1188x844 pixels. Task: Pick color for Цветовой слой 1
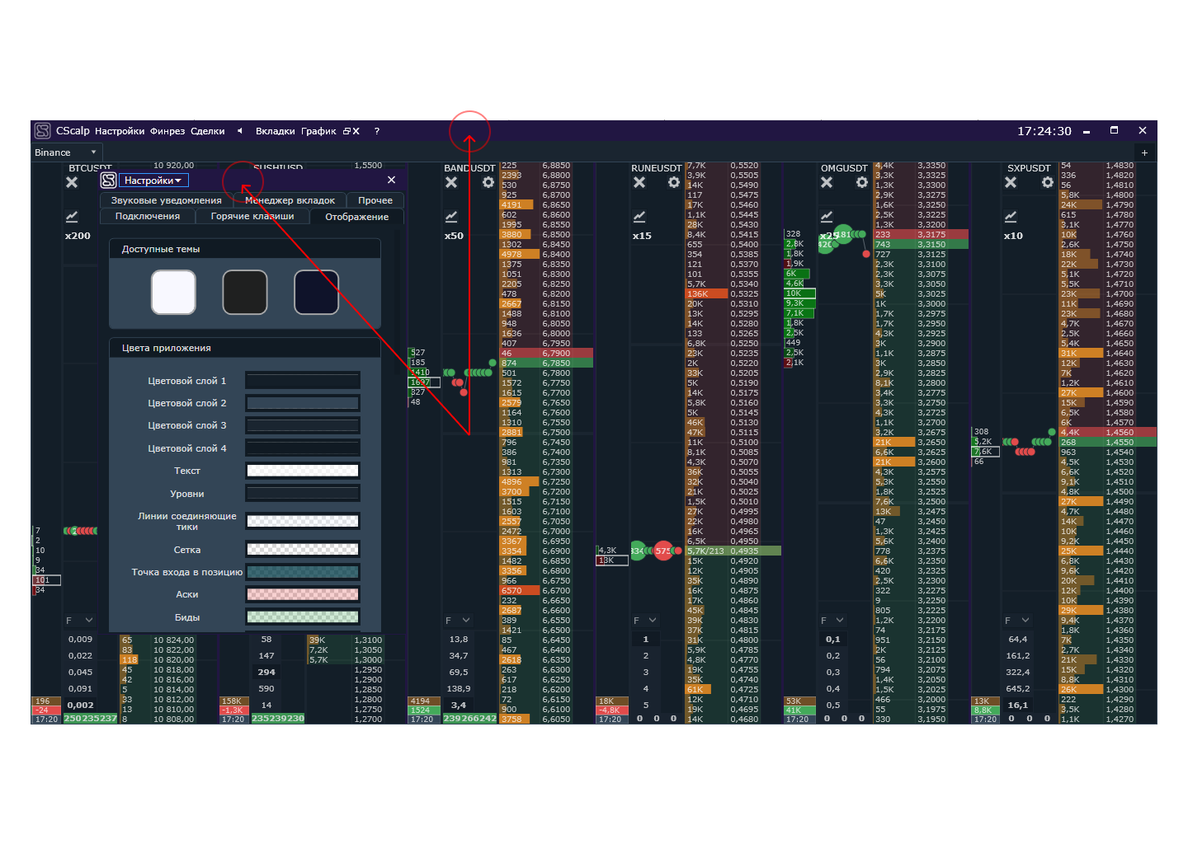[x=303, y=381]
